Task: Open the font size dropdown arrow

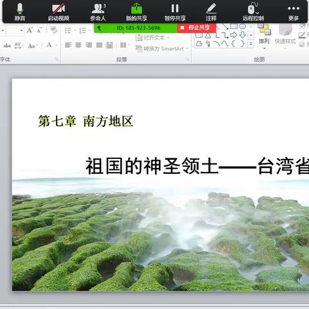Action: click(21, 30)
